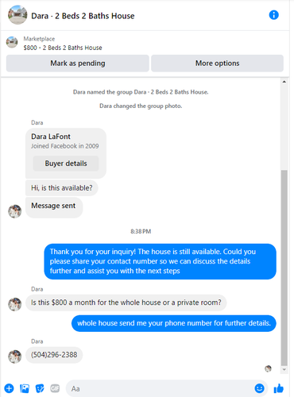Click the $800 2 Beds 2 Baths listing link
Viewport: 294px width, 397px height.
coord(63,48)
